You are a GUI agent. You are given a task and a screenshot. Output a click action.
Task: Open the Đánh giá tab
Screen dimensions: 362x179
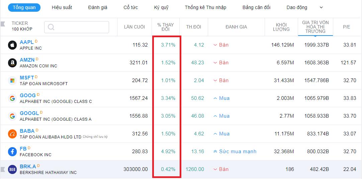point(98,7)
